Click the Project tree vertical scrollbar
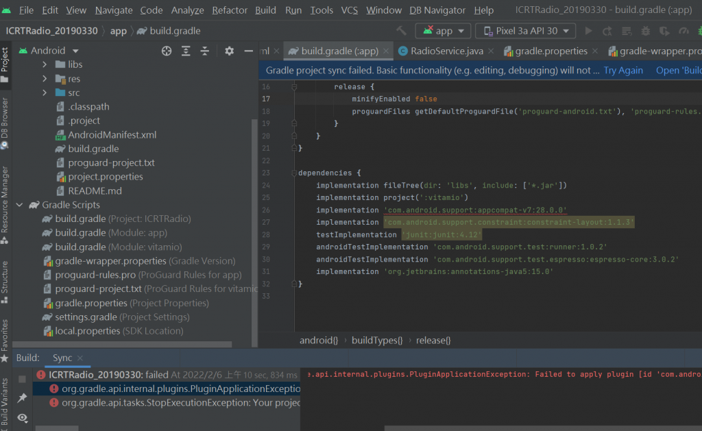Screen dimensions: 702x431 click(x=254, y=233)
